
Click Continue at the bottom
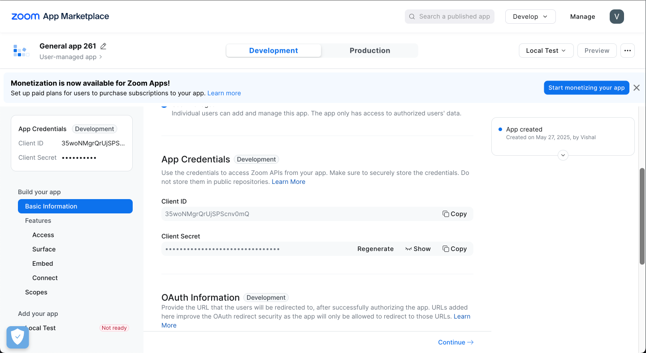click(x=456, y=342)
